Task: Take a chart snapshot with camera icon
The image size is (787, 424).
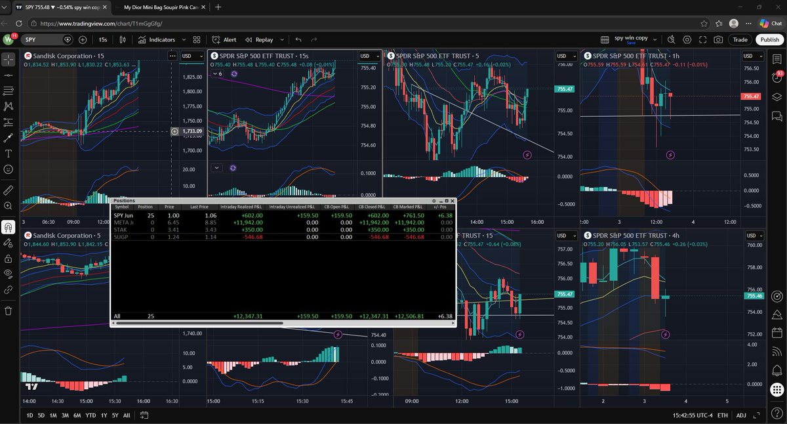Action: coord(719,39)
